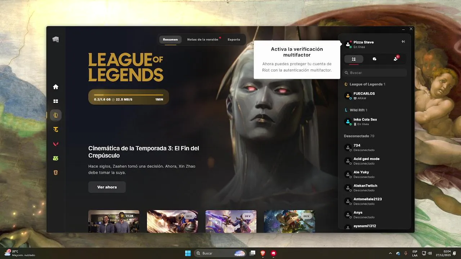Open the chat messages tab icon

click(375, 59)
